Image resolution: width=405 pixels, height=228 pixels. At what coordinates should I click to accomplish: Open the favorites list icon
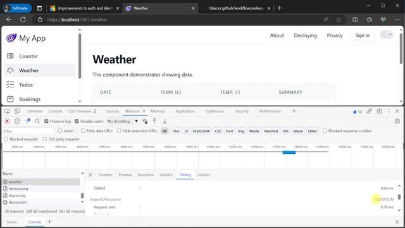(x=370, y=20)
